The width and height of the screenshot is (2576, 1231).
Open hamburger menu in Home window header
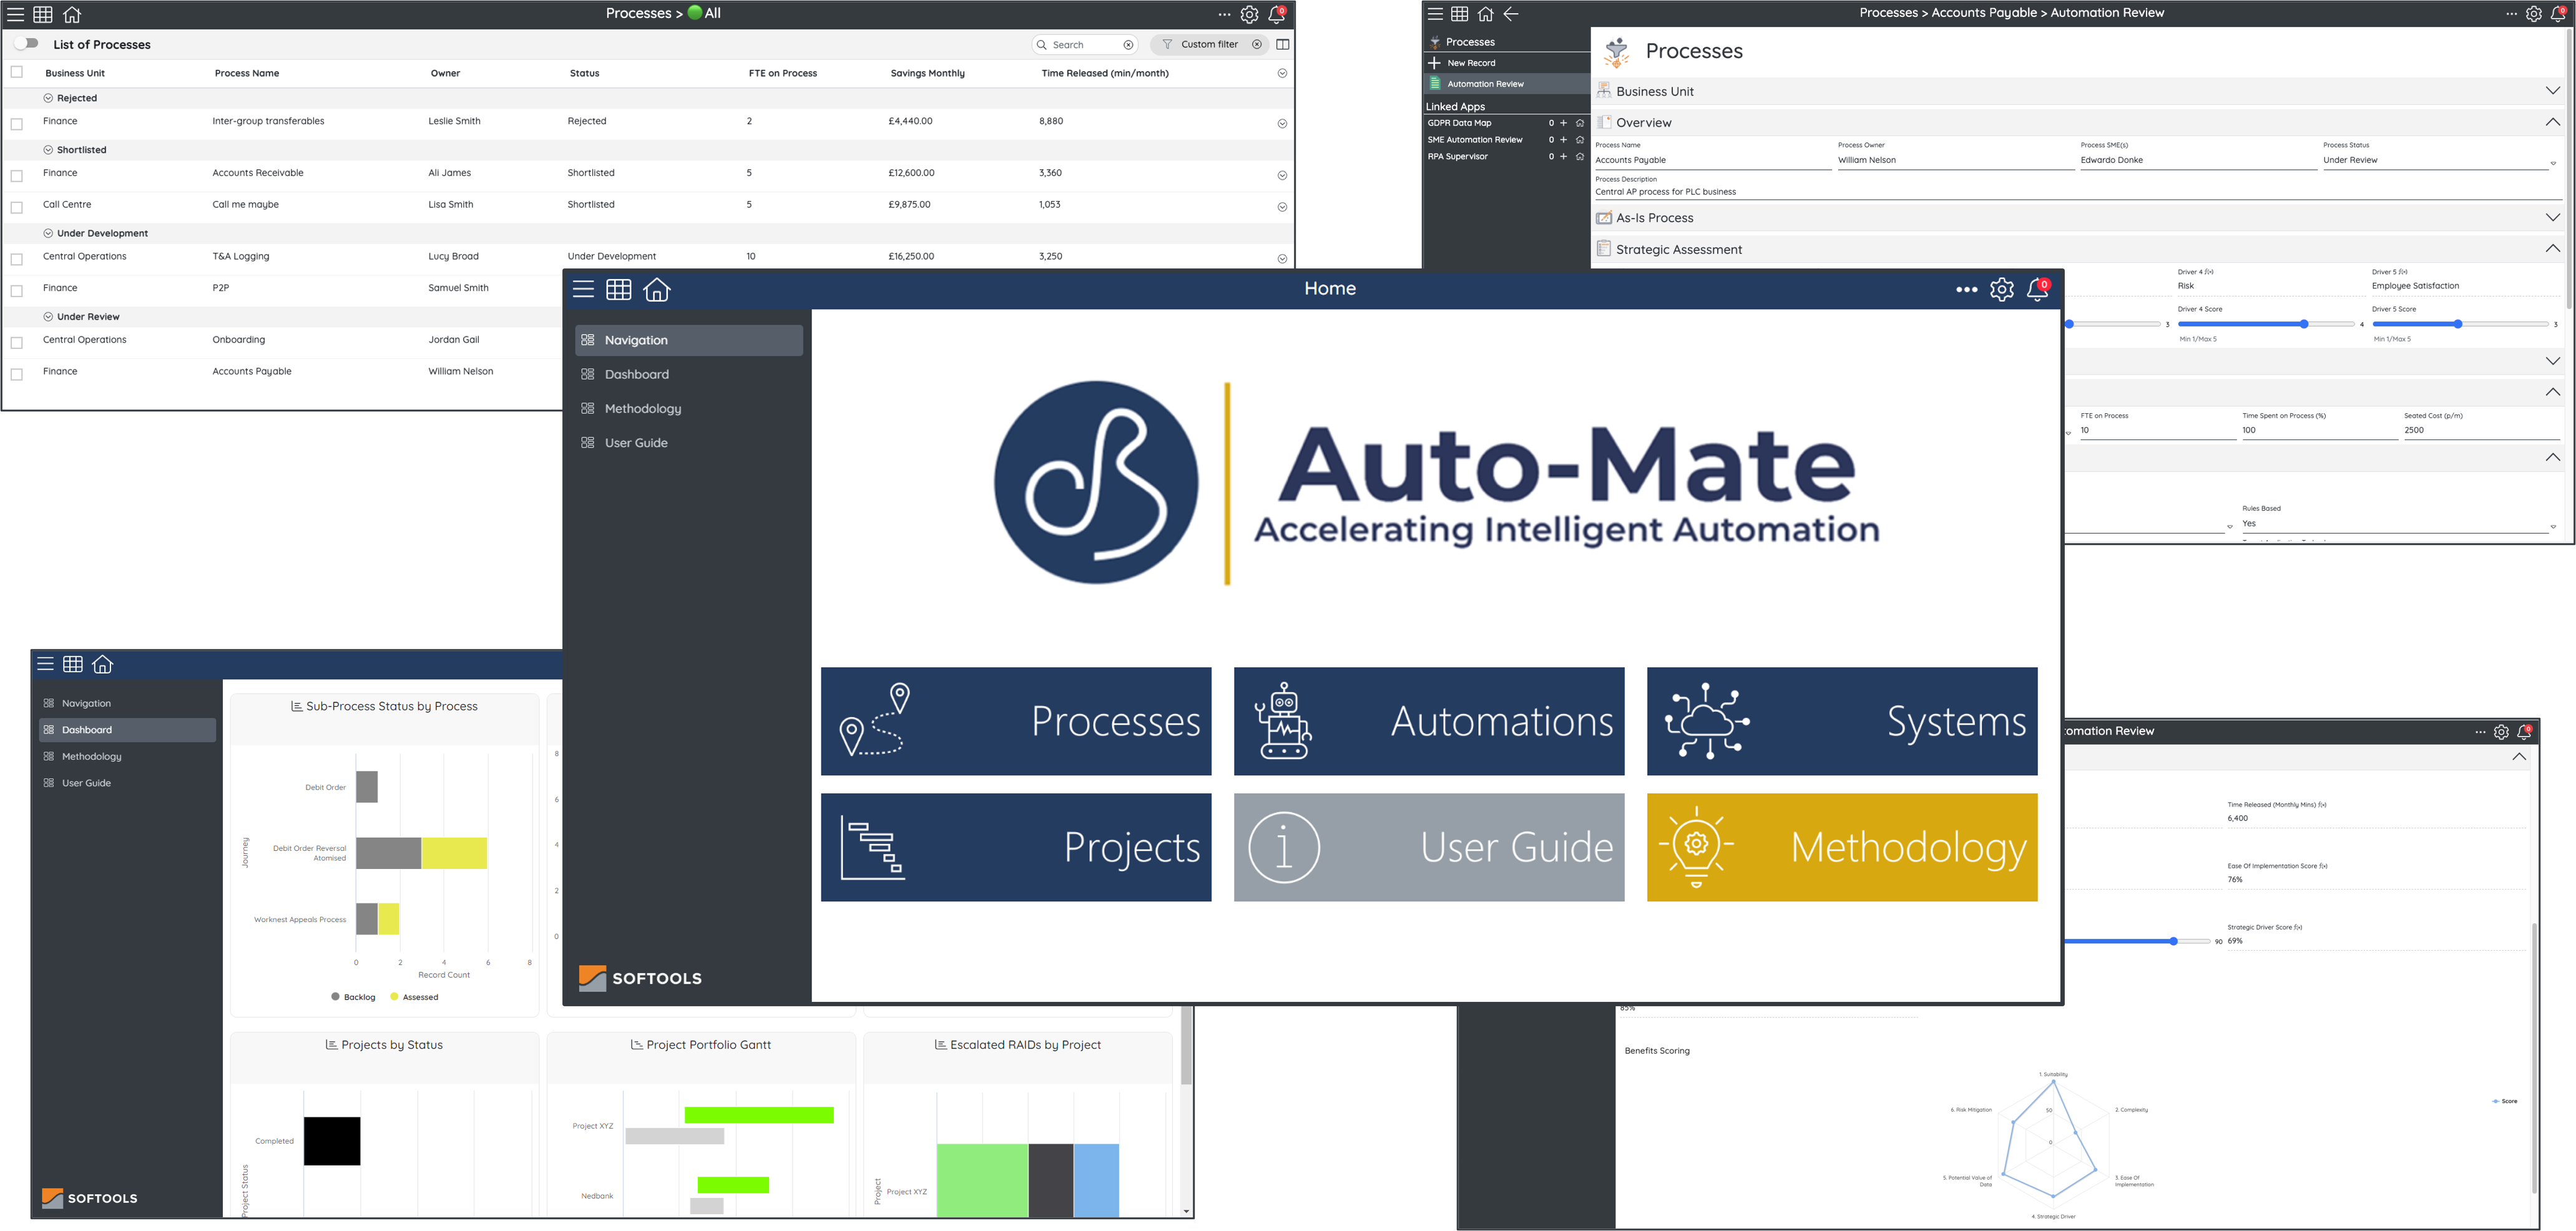tap(584, 290)
